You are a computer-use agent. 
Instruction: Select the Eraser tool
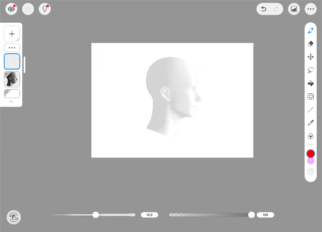tap(310, 43)
